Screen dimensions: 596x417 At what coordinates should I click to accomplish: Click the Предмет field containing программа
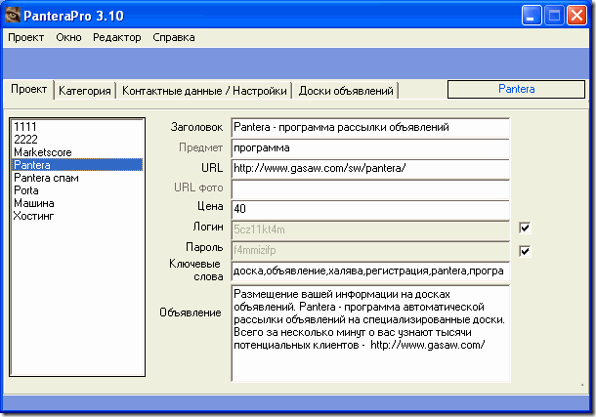[x=370, y=148]
